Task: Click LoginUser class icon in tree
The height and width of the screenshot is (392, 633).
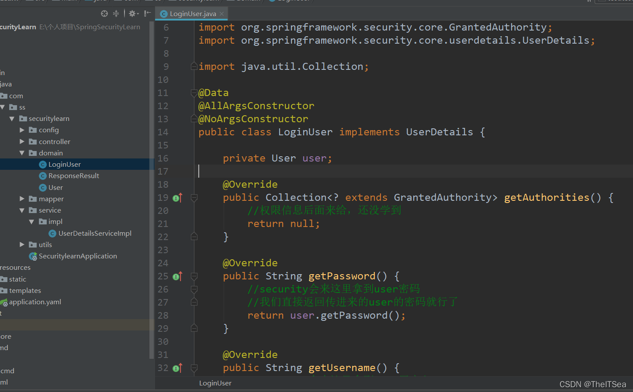Action: coord(43,165)
